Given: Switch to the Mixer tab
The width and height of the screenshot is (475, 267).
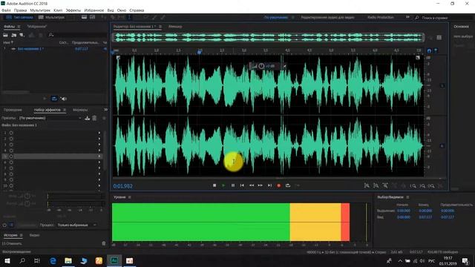Looking at the screenshot, I should tap(175, 27).
